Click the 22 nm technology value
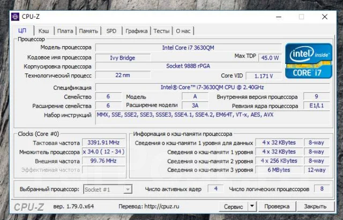This screenshot has height=220, width=343. (x=123, y=75)
